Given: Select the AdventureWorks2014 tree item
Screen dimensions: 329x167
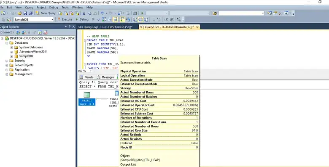Looking at the screenshot, I should [33, 52].
